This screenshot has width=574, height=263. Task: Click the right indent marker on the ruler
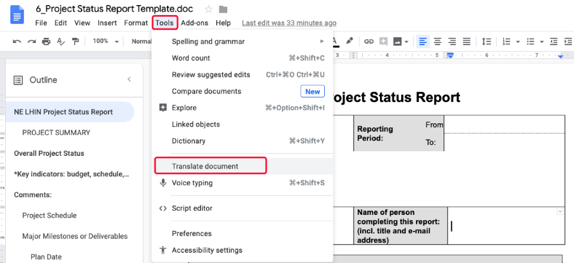[x=561, y=56]
